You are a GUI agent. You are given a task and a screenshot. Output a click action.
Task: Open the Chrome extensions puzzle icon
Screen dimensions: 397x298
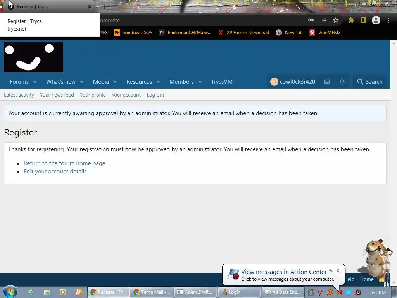[x=351, y=20]
